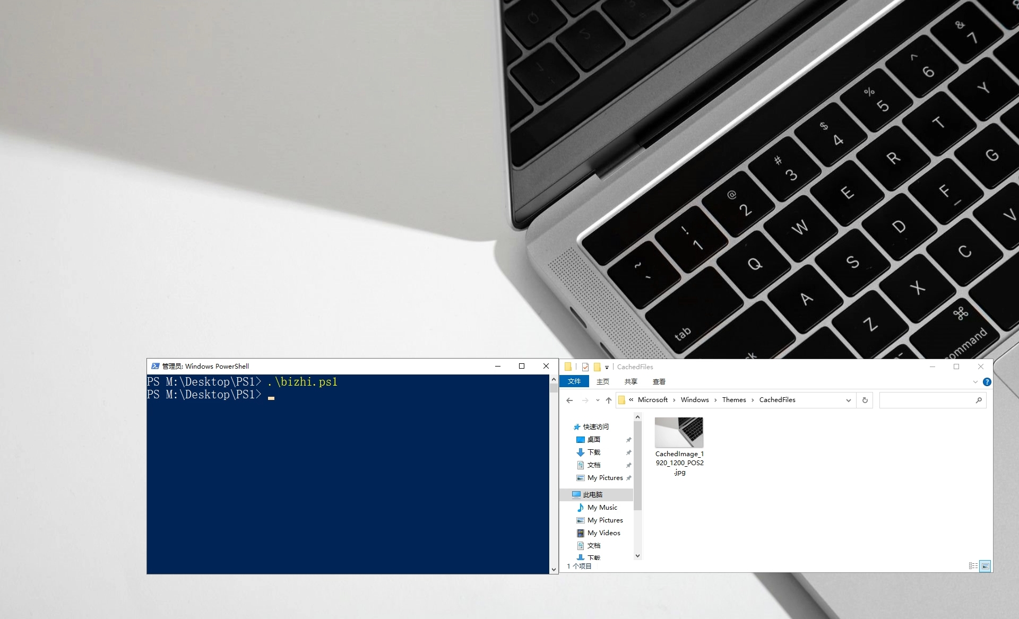Viewport: 1019px width, 619px height.
Task: Click the Back arrow in Explorer
Action: (569, 400)
